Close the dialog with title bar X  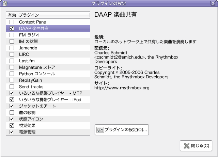tap(213, 3)
